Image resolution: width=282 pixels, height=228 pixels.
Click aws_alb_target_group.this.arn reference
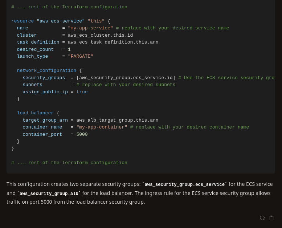point(118,120)
